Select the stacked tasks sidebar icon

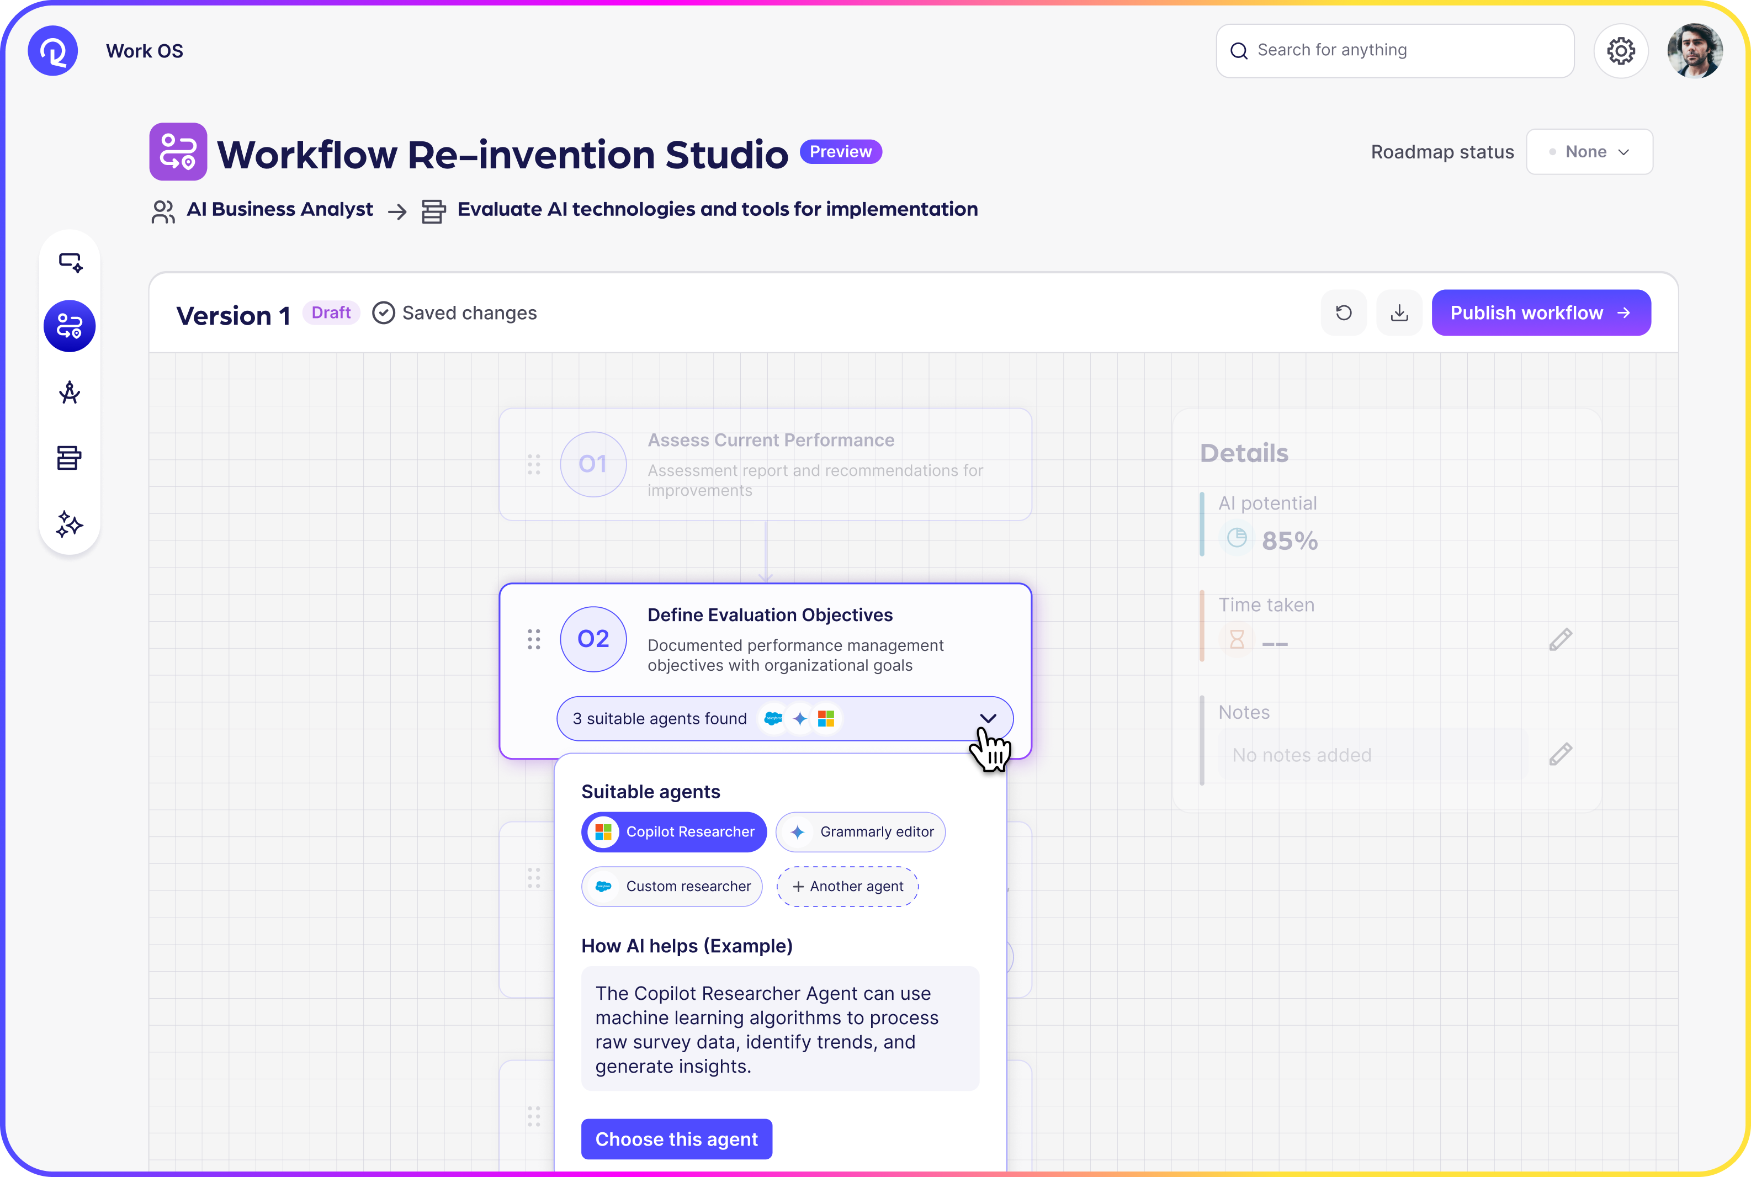click(69, 458)
